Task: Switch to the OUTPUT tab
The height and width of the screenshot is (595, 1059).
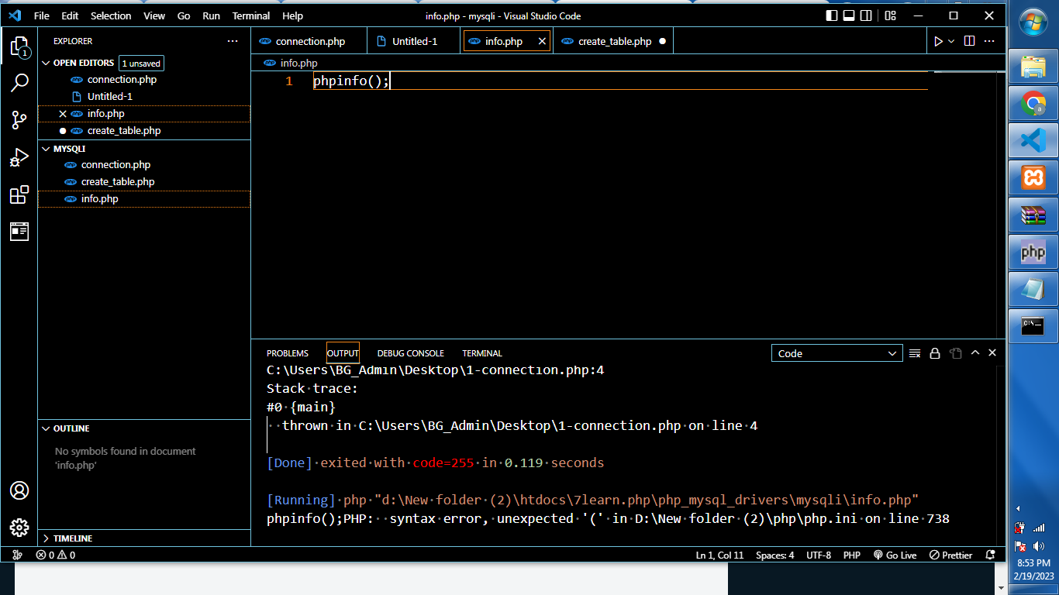Action: (x=343, y=353)
